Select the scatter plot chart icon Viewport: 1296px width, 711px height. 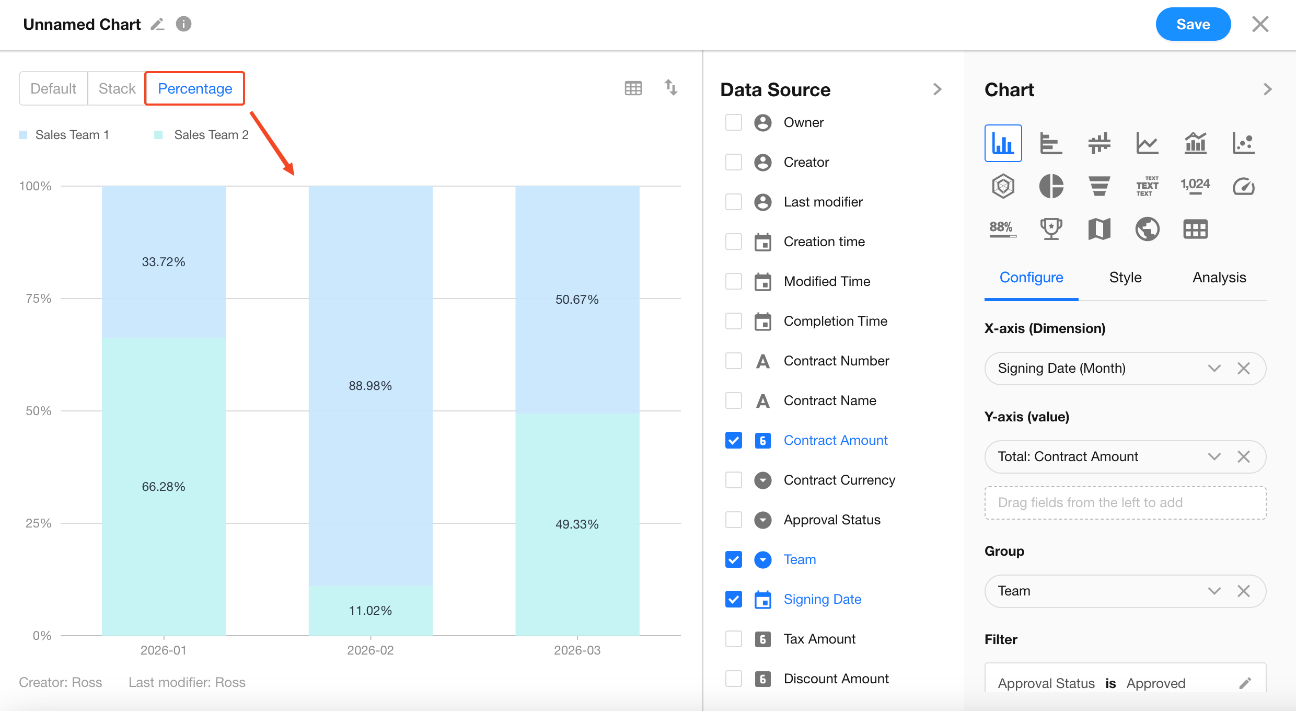(x=1243, y=143)
